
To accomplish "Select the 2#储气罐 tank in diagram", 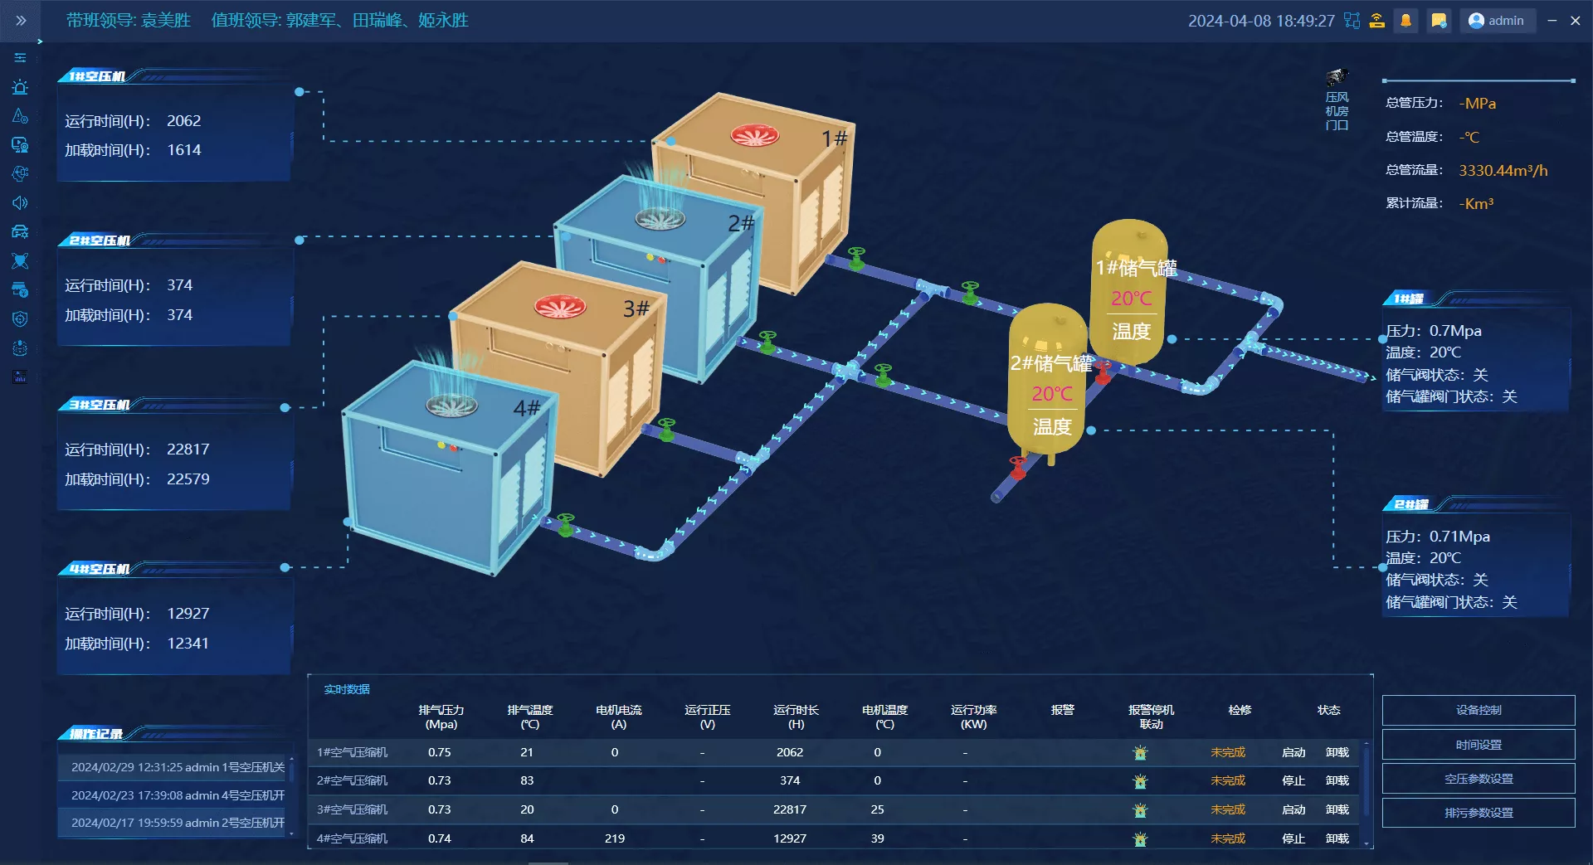I will (1047, 381).
